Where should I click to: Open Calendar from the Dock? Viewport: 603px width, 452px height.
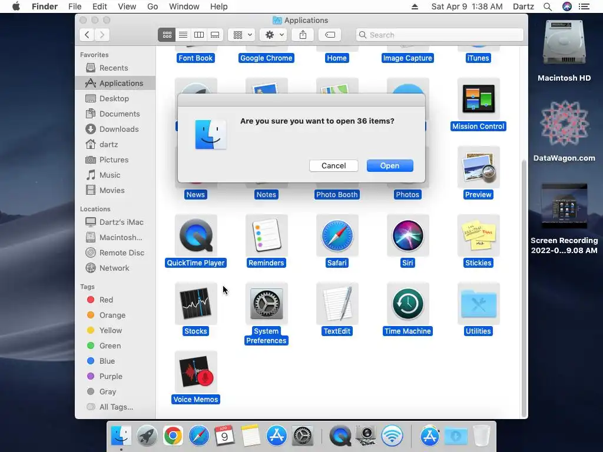click(x=224, y=436)
